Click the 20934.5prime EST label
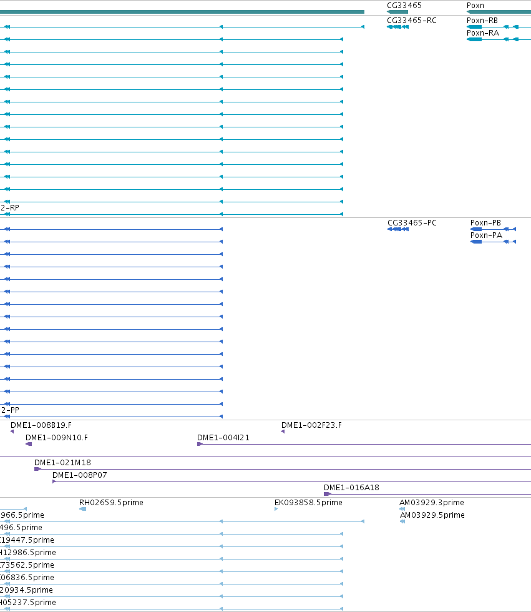Viewport: 531px width, 612px height. 26,590
